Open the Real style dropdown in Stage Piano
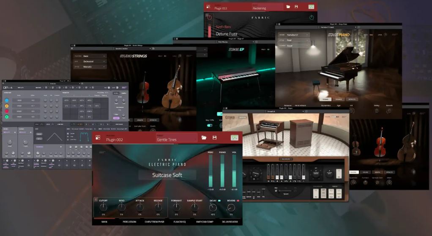Viewport: 432px width, 236px height. click(x=294, y=40)
